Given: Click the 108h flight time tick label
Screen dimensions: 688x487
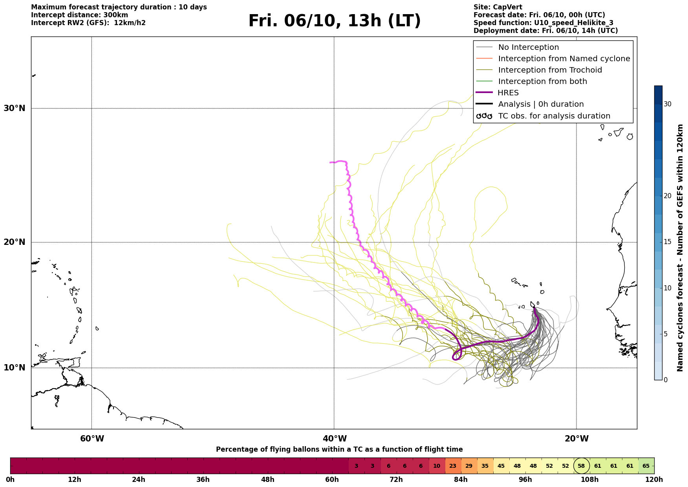Looking at the screenshot, I should click(590, 480).
